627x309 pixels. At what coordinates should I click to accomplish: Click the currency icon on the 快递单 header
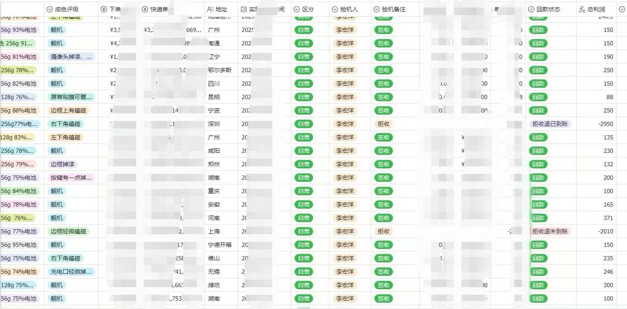click(144, 9)
